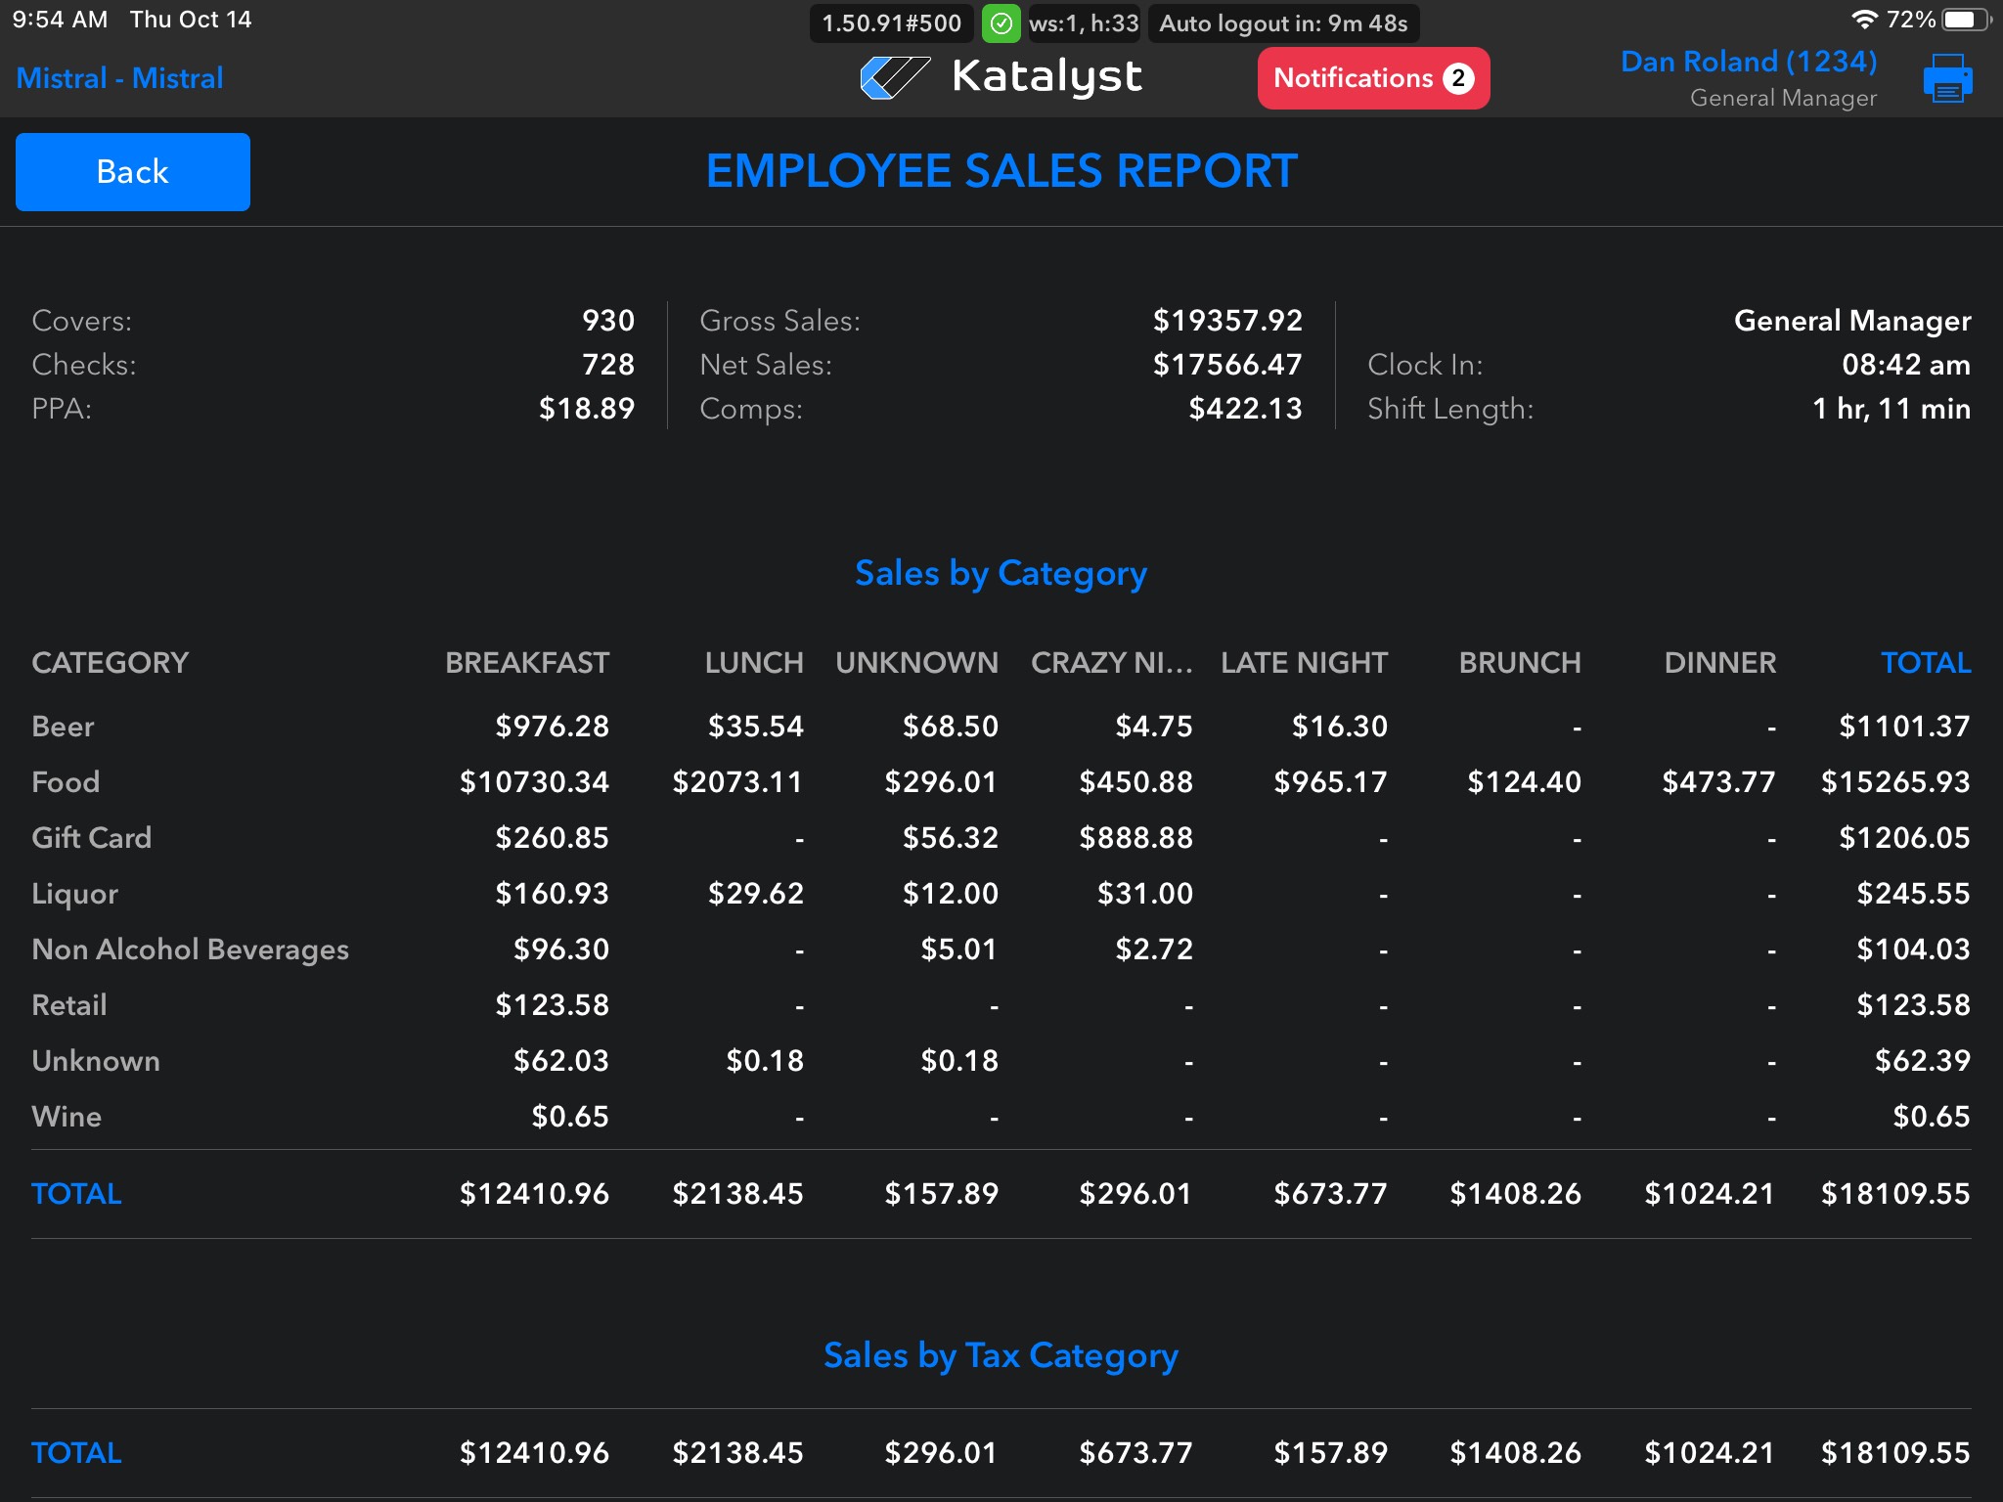Open Dan Roland (1234) user profile
The width and height of the screenshot is (2003, 1502).
pos(1748,63)
